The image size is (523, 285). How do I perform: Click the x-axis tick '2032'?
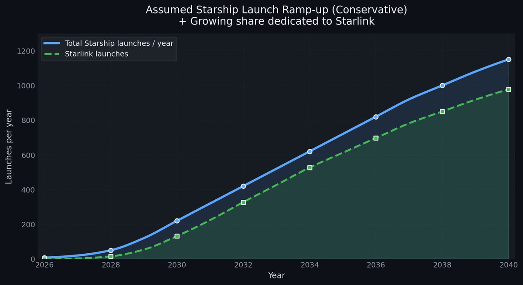[x=243, y=265]
